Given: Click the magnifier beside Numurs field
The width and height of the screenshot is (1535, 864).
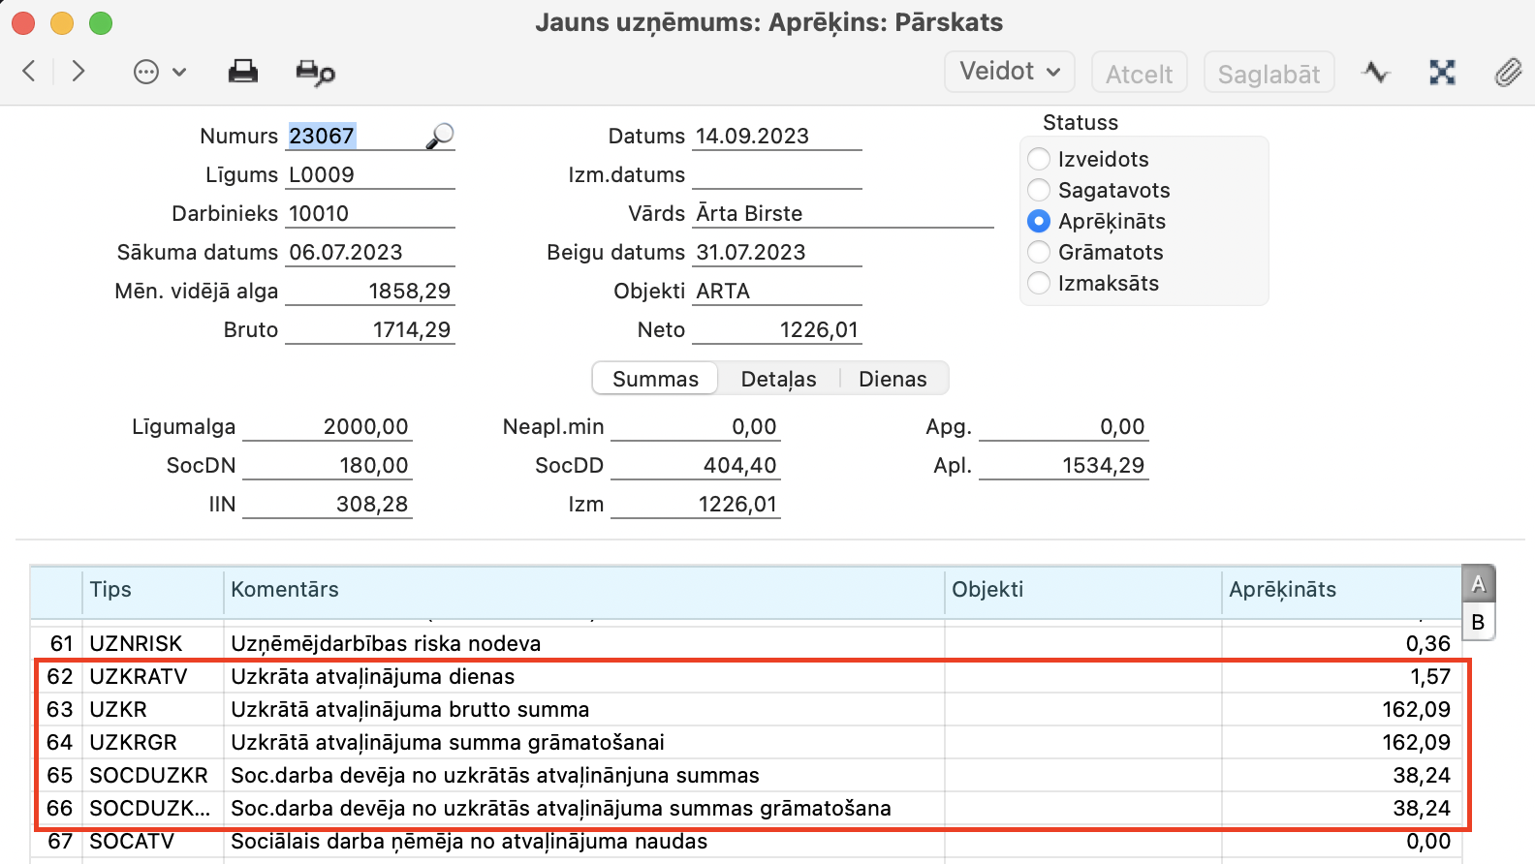Looking at the screenshot, I should [440, 136].
